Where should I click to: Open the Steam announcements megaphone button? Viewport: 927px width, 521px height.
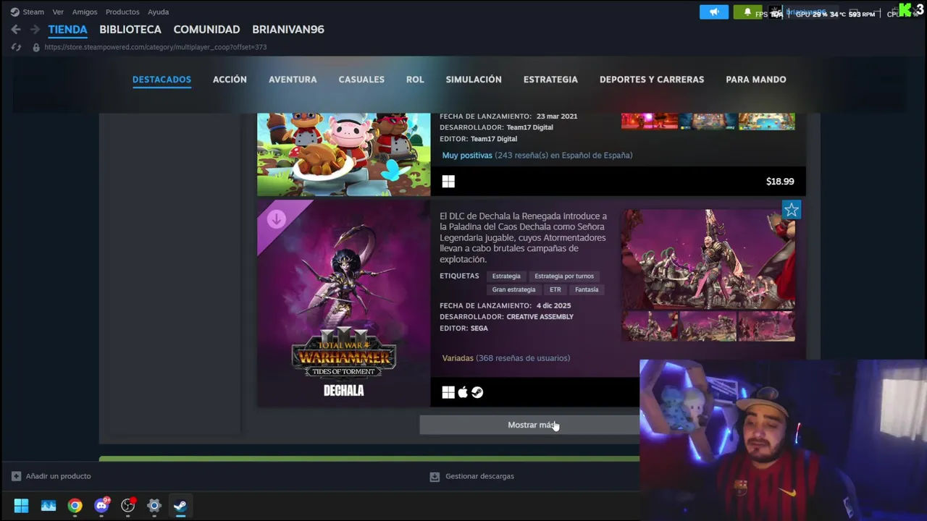tap(714, 12)
